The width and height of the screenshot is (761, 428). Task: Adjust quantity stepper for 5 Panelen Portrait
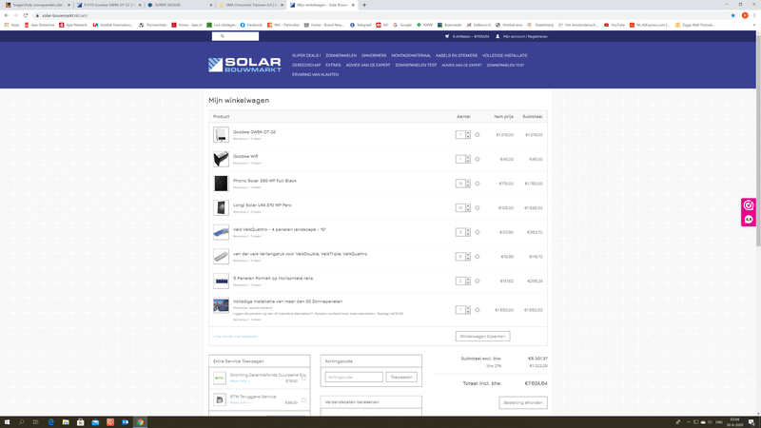pyautogui.click(x=468, y=281)
